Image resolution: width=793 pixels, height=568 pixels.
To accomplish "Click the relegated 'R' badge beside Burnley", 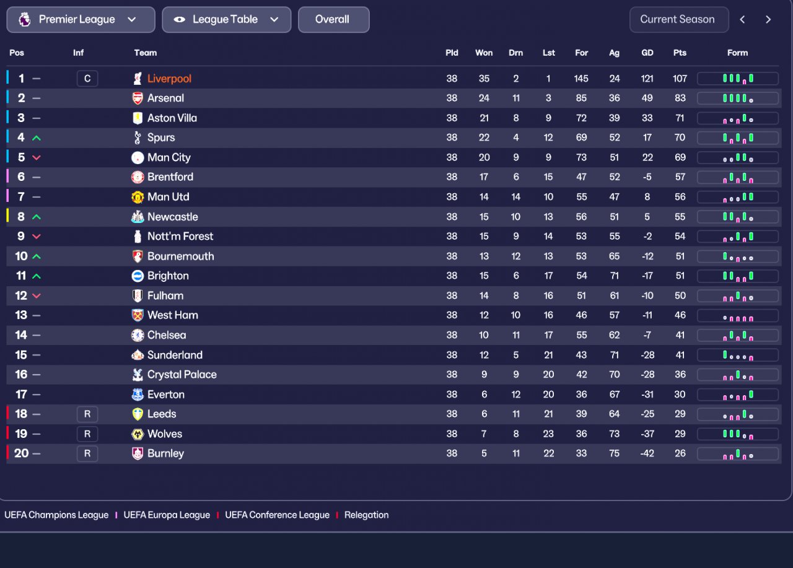I will 87,453.
